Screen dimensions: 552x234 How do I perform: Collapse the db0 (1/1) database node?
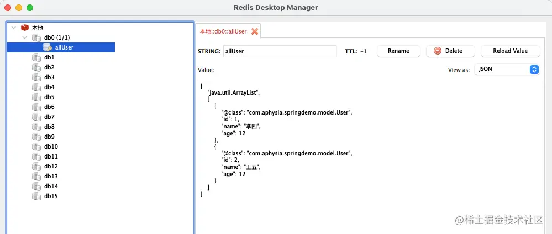point(25,37)
